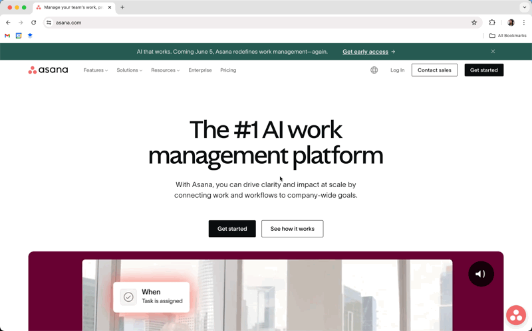The image size is (532, 331).
Task: Reload the page
Action: click(33, 23)
